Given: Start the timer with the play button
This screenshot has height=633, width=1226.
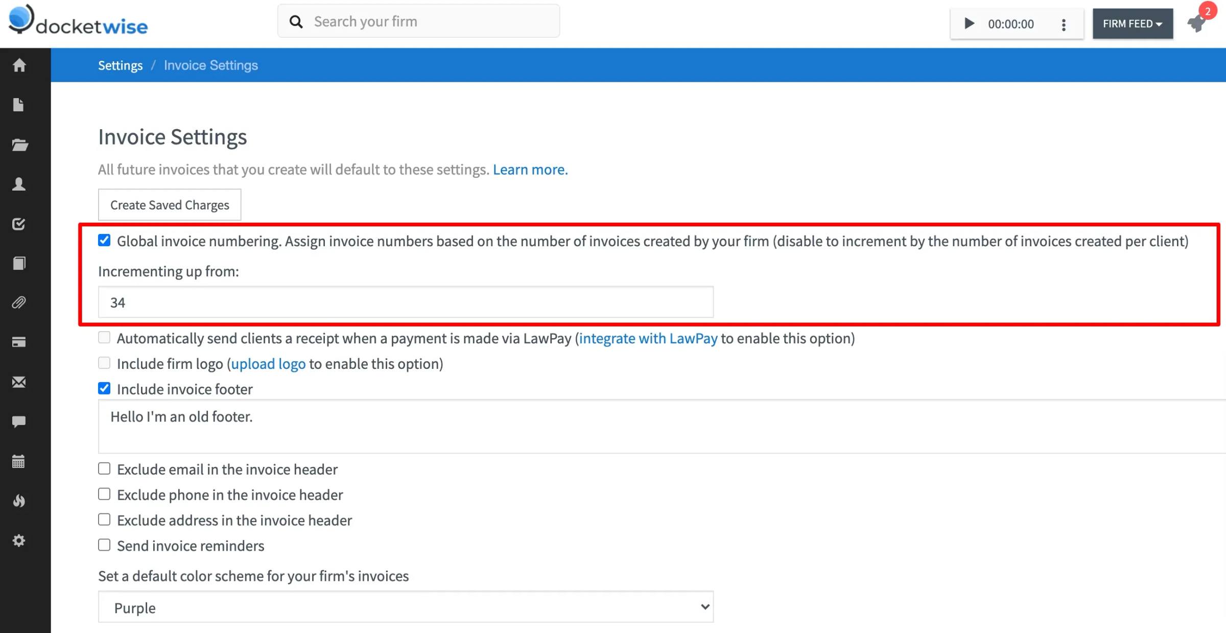Looking at the screenshot, I should [x=969, y=23].
